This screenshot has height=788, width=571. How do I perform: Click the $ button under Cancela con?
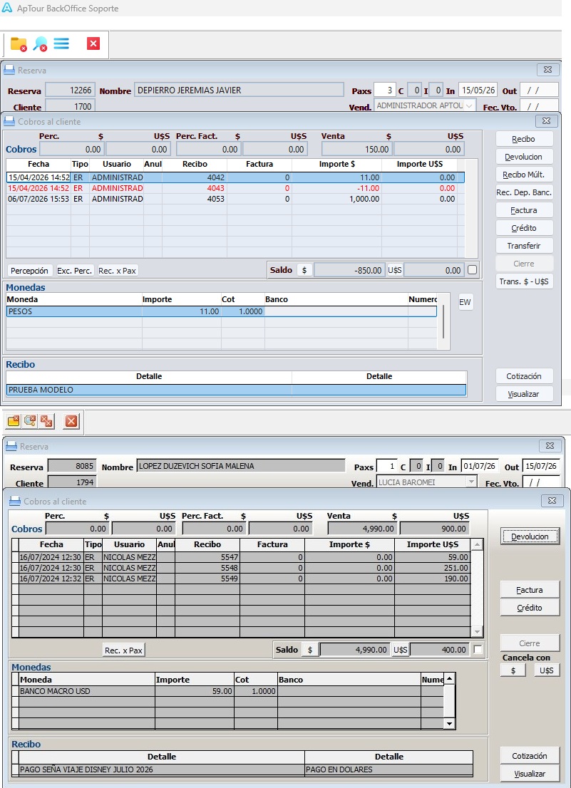[513, 670]
